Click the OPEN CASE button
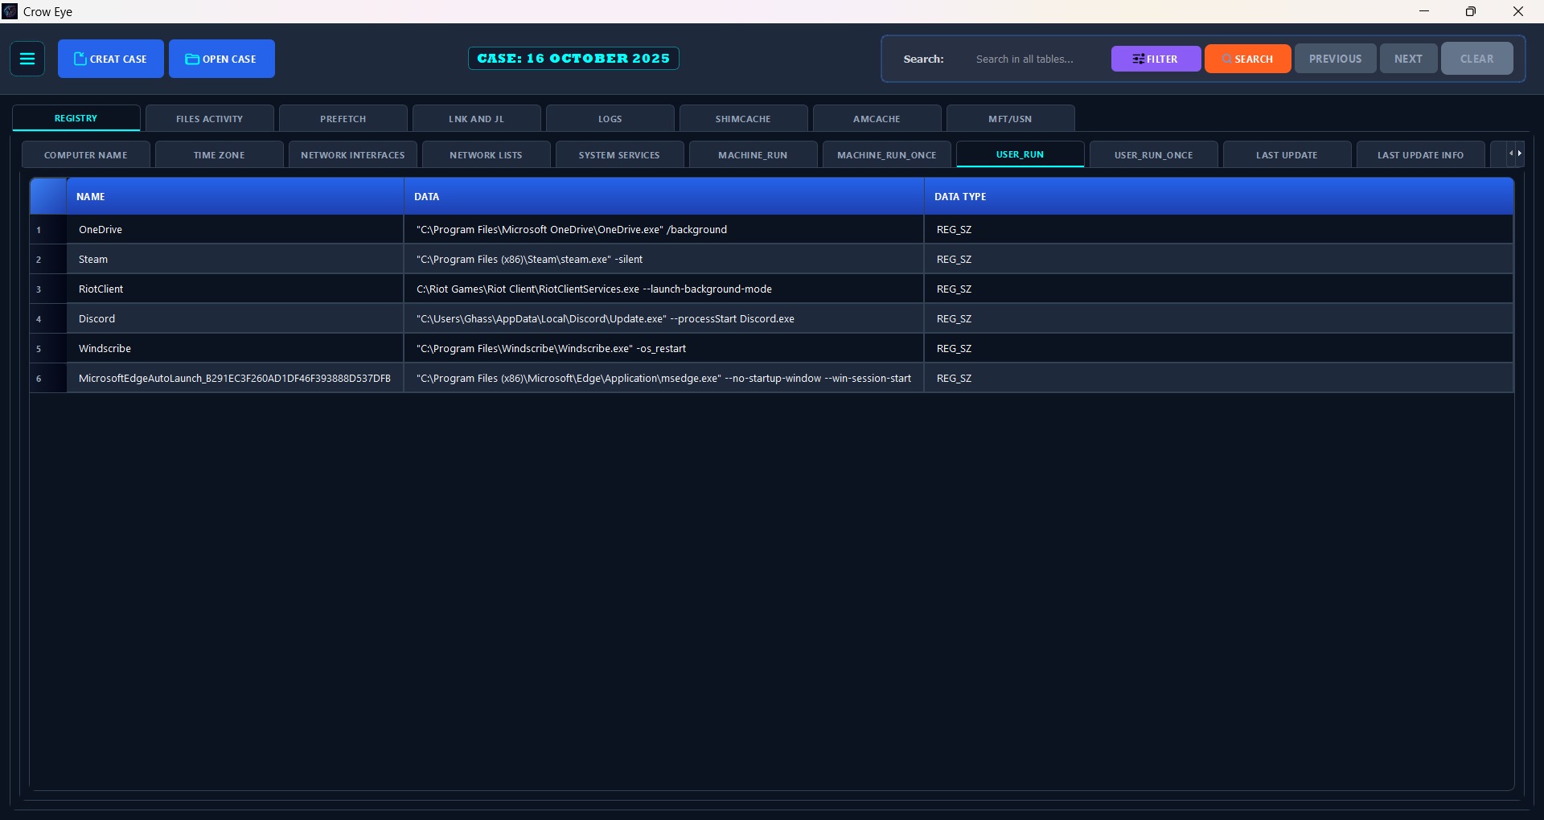 222,59
